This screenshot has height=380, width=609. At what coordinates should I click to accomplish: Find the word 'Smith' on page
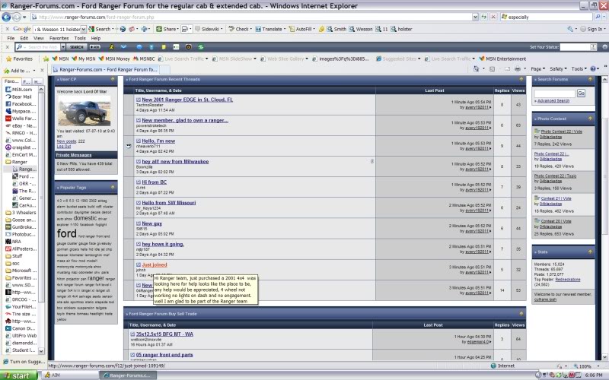tap(336, 29)
